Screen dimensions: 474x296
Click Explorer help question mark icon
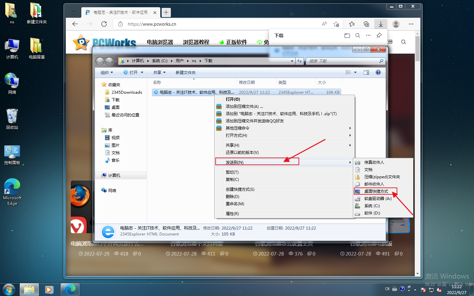point(378,72)
